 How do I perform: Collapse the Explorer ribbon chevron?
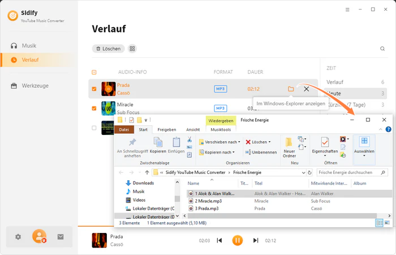381,130
